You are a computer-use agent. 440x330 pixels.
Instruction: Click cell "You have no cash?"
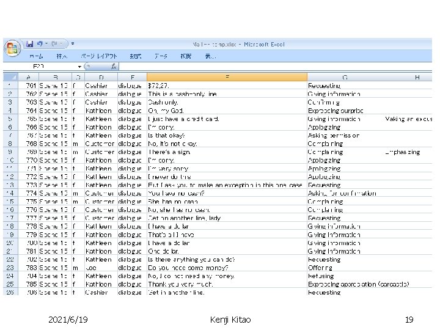227,193
